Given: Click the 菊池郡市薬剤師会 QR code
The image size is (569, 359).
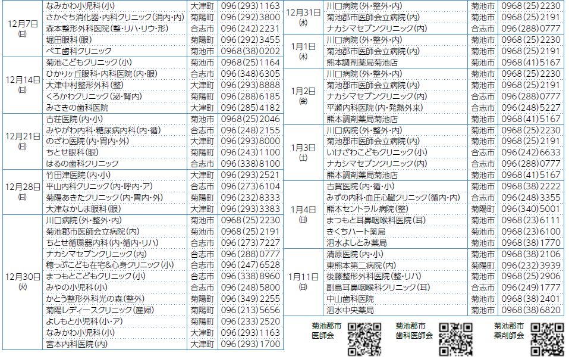Looking at the screenshot, I should (546, 339).
